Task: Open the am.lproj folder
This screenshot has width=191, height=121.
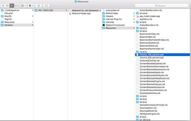Action: point(163,13)
